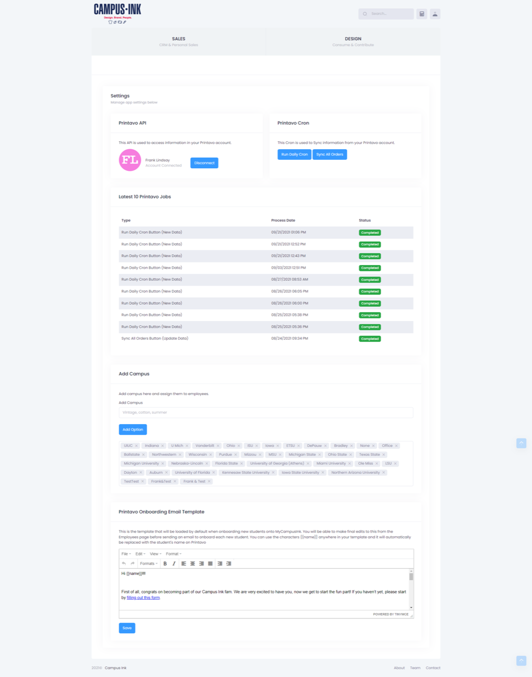
Task: Align text left in the email editor
Action: tap(184, 563)
